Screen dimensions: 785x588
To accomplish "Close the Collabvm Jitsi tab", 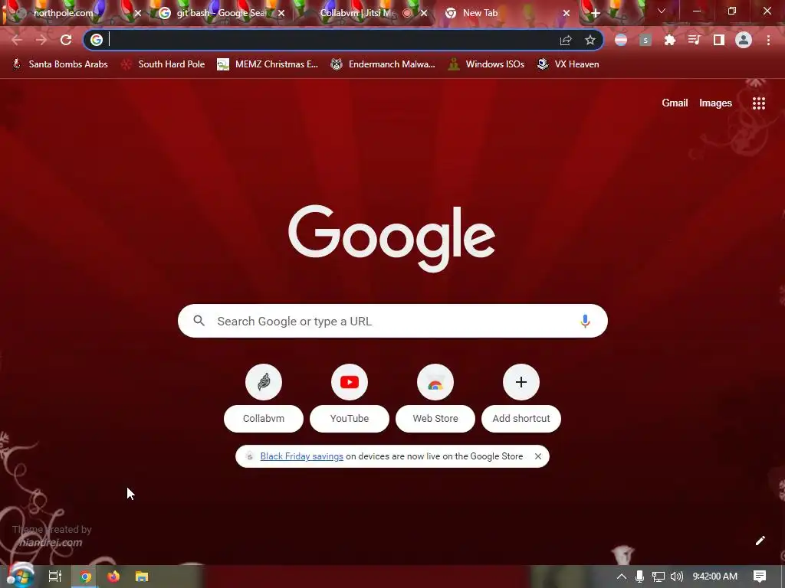I will (x=424, y=14).
